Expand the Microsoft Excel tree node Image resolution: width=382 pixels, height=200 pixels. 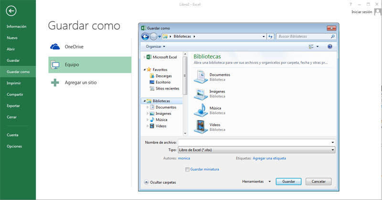[145, 57]
